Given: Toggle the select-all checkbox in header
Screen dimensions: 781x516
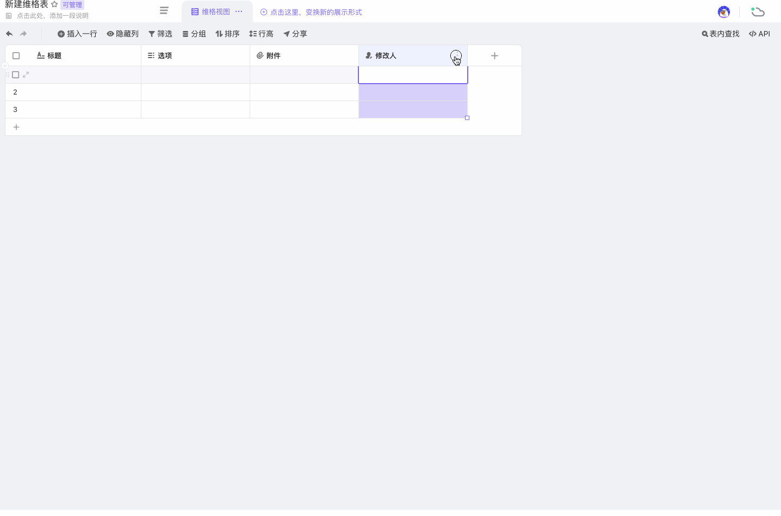Looking at the screenshot, I should pos(16,56).
